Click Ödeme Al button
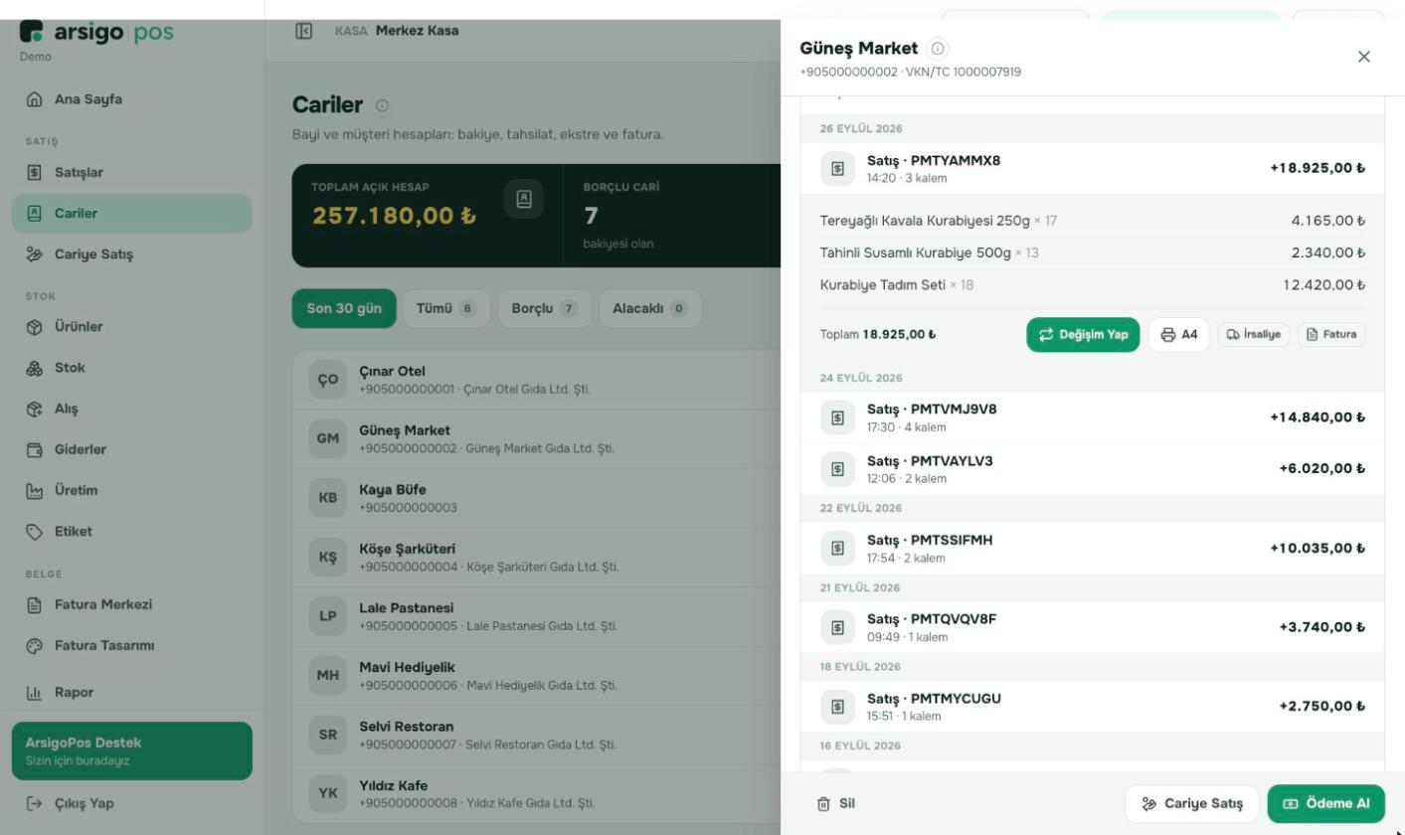The height and width of the screenshot is (835, 1405). point(1326,804)
